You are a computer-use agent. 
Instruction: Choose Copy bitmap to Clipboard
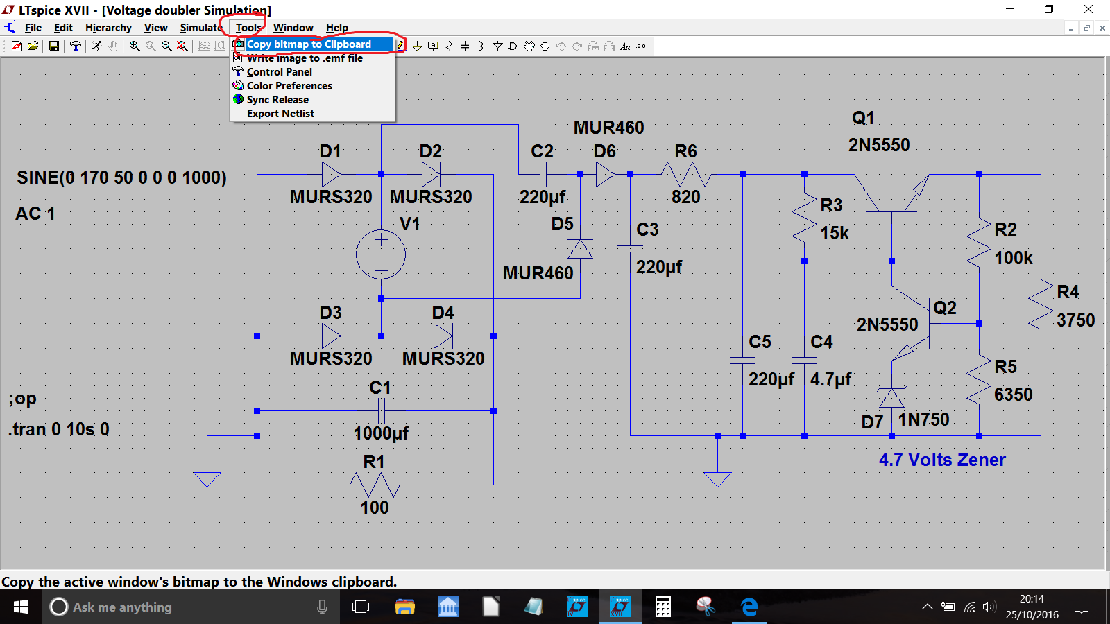(313, 44)
